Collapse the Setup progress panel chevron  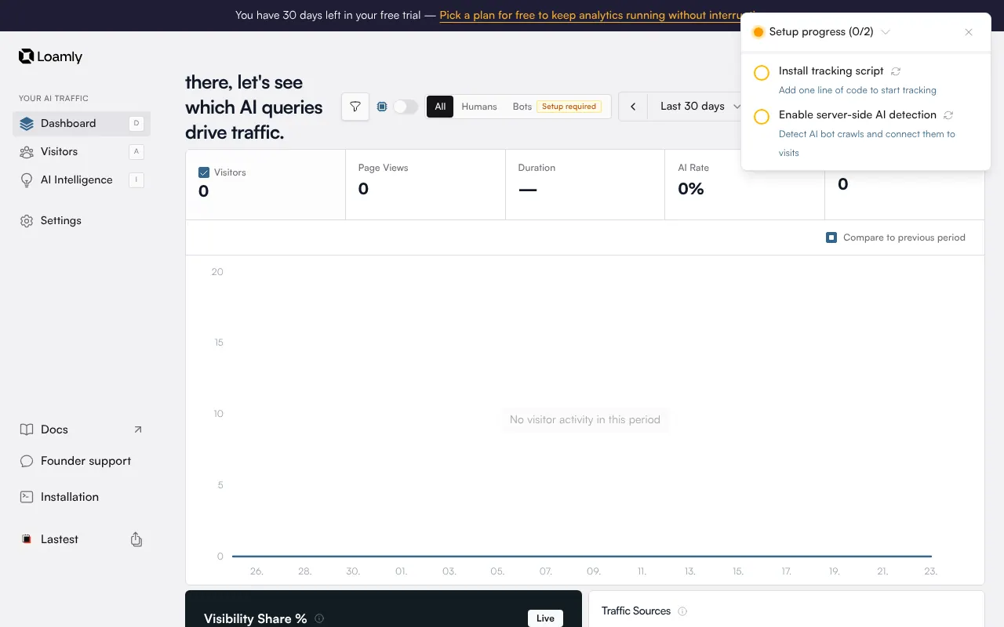[x=886, y=32]
